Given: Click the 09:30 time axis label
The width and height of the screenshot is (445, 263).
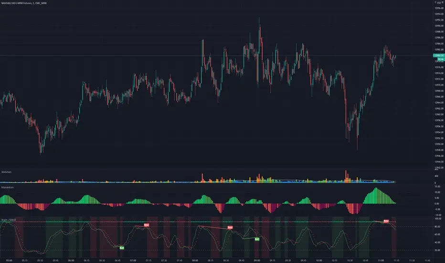Looking at the screenshot, I should click(288, 261).
